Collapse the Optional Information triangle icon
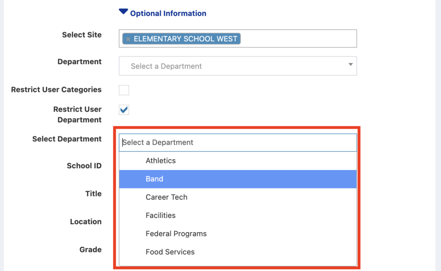Screen dimensions: 441x271 tap(123, 12)
